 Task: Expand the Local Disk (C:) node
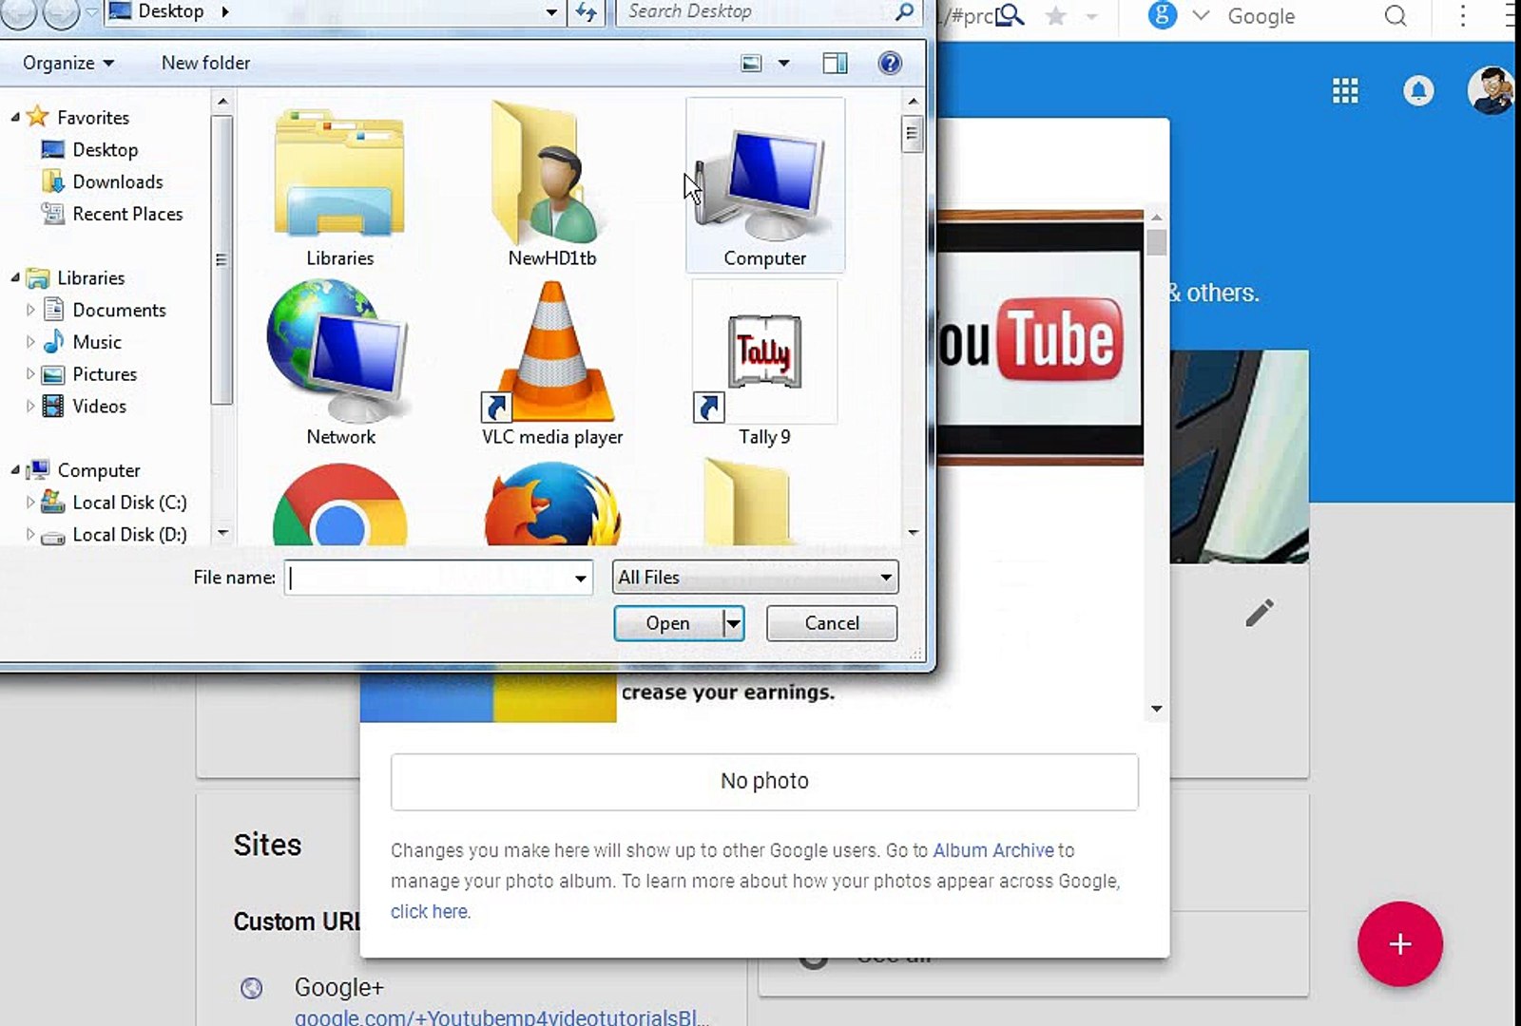click(x=30, y=502)
